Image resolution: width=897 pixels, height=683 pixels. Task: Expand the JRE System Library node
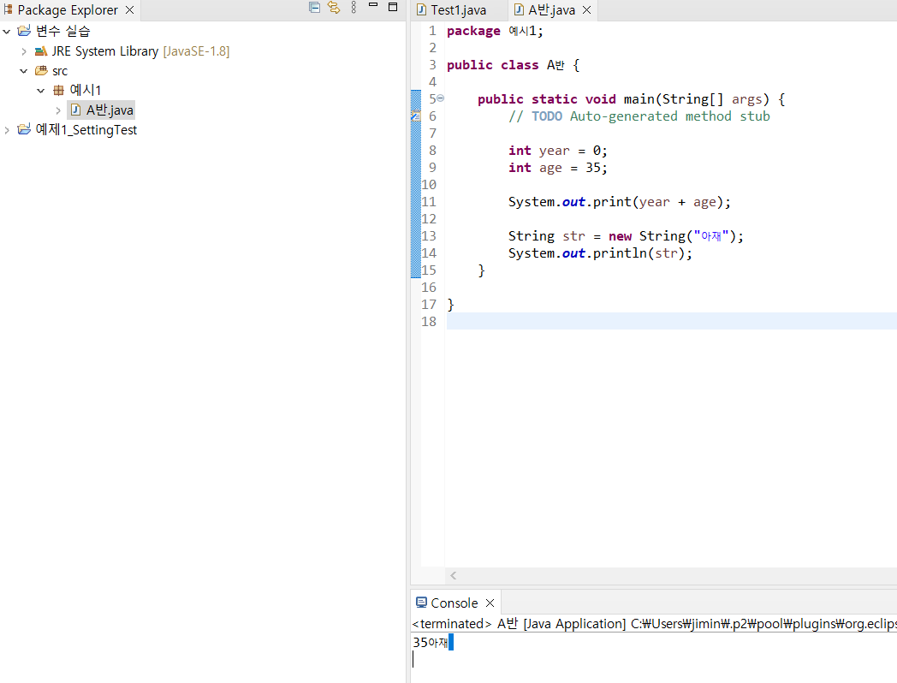click(x=23, y=51)
